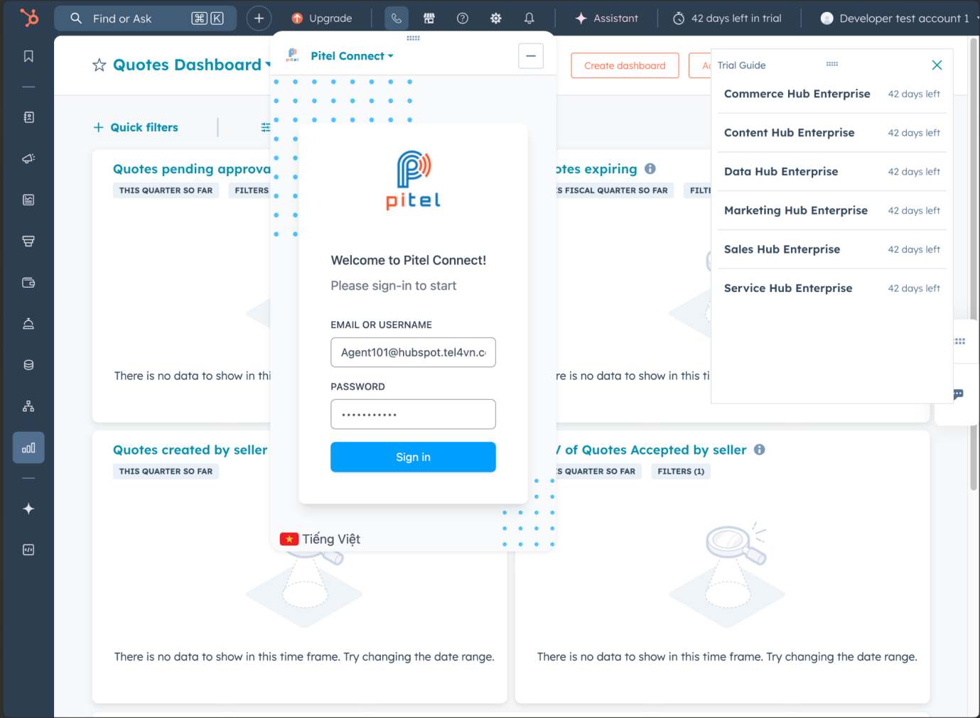This screenshot has width=980, height=718.
Task: Open the Pitel Connect dropdown menu
Action: click(352, 56)
